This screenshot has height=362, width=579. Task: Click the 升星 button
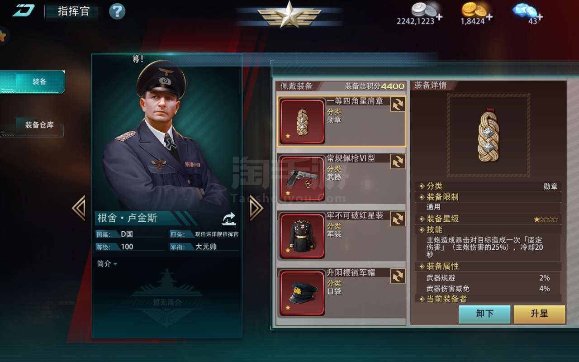(539, 314)
